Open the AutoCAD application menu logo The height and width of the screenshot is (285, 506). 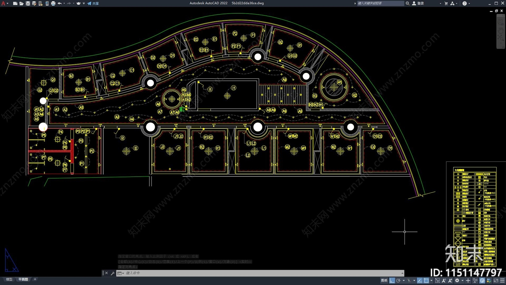[x=3, y=3]
